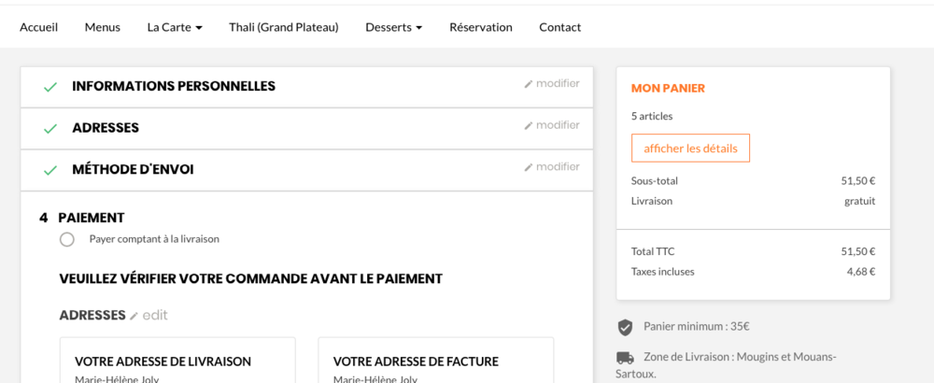
Task: Click afficher les détails button
Action: (690, 149)
